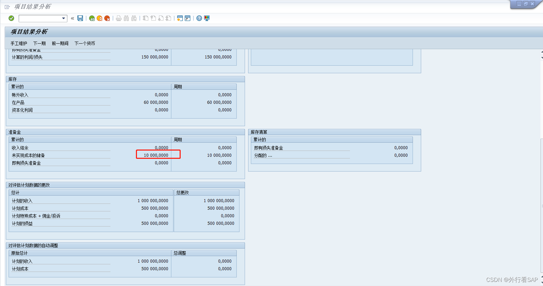Click the 下一期 button
The height and width of the screenshot is (286, 543).
click(x=40, y=43)
